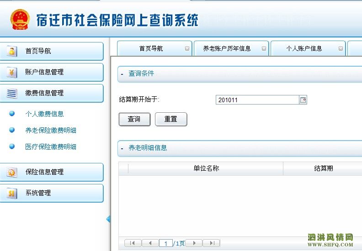The image size is (362, 251).
Task: Collapse the 养老明细信息 section
Action: click(x=122, y=148)
